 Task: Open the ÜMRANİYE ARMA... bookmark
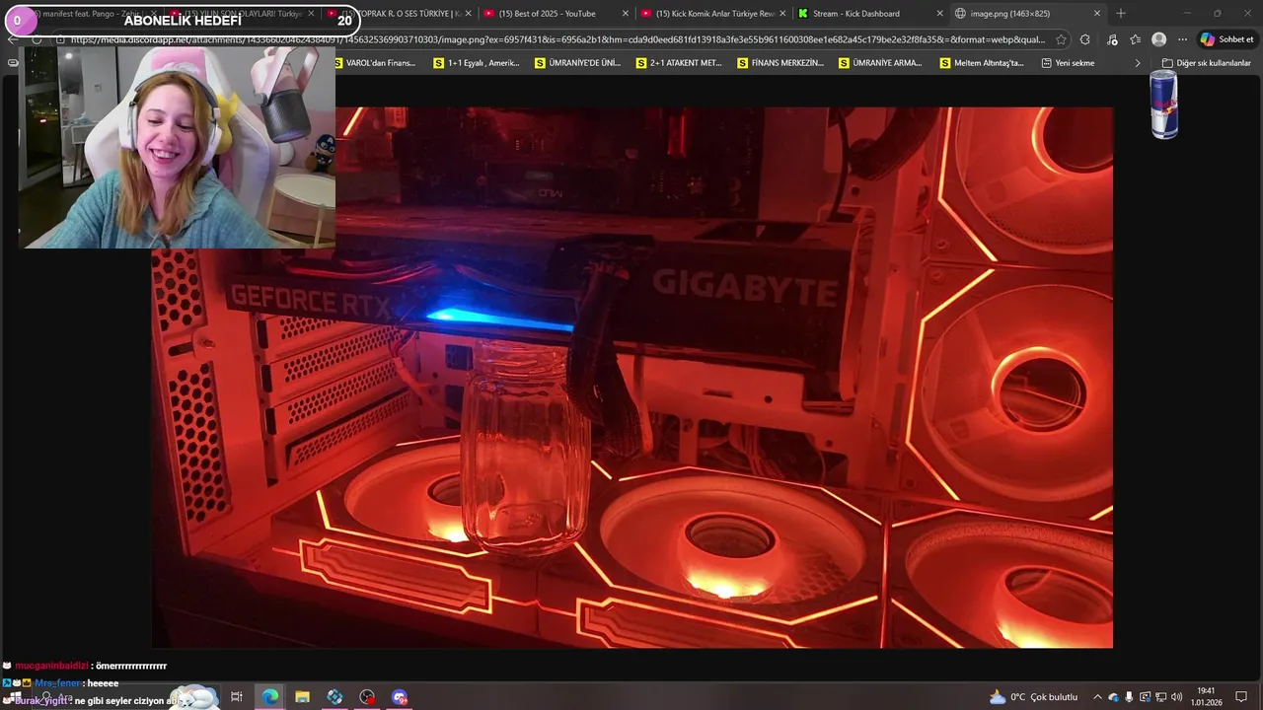[881, 63]
